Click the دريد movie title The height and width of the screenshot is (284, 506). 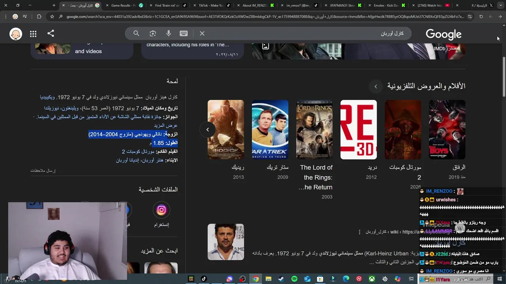372,167
